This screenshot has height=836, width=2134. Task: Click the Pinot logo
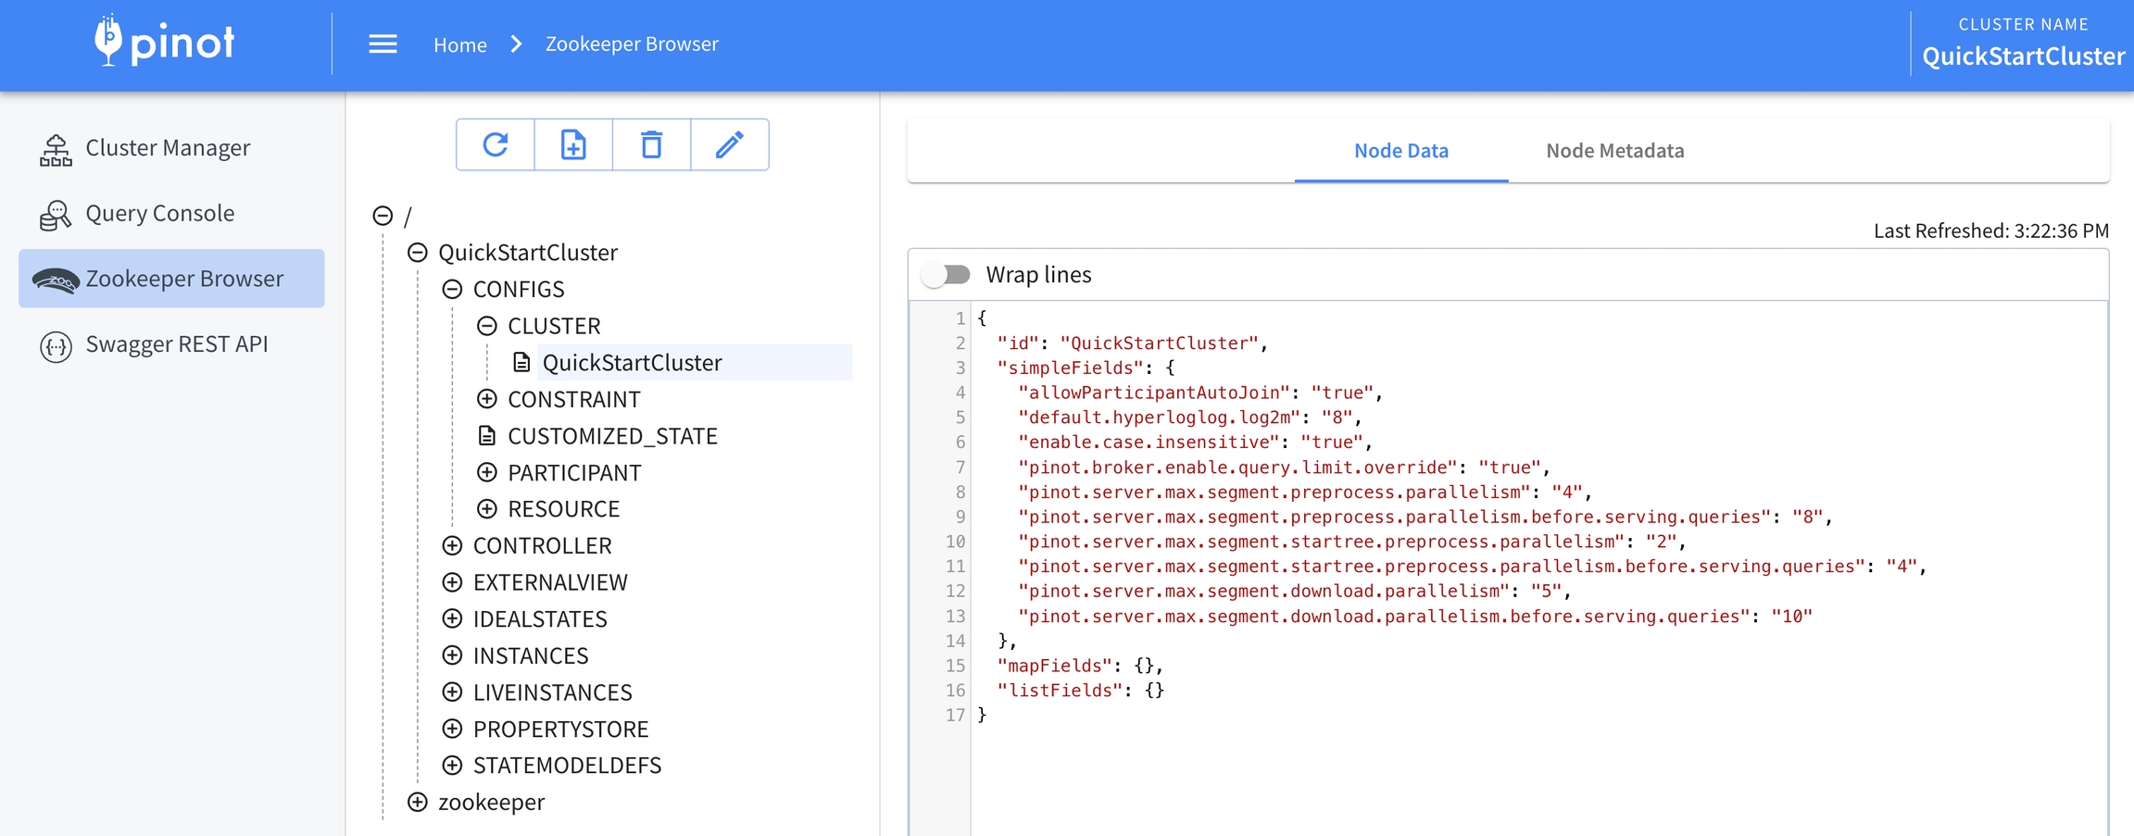pos(165,42)
